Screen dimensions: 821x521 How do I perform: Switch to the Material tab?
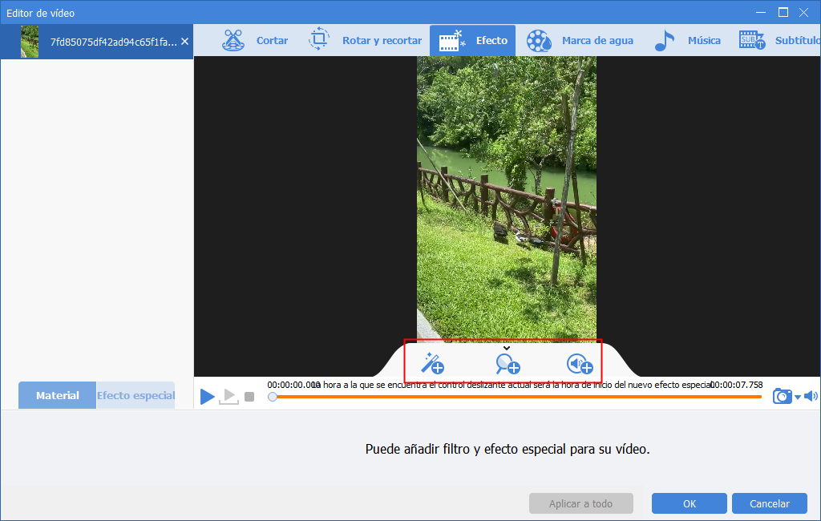tap(58, 395)
